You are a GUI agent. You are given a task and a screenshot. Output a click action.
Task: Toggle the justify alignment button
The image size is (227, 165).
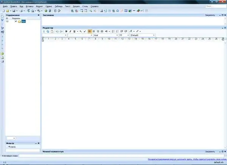click(102, 31)
